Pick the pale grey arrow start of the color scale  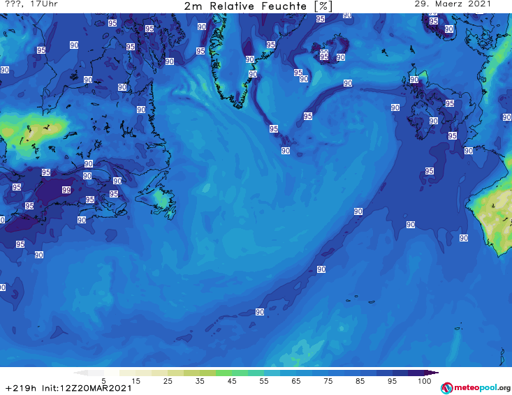pos(80,373)
